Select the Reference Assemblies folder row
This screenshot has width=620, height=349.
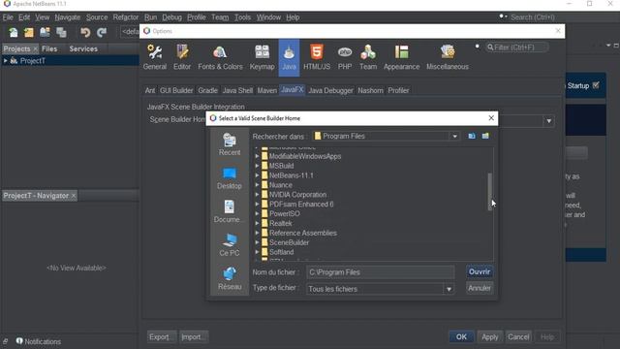click(x=303, y=233)
